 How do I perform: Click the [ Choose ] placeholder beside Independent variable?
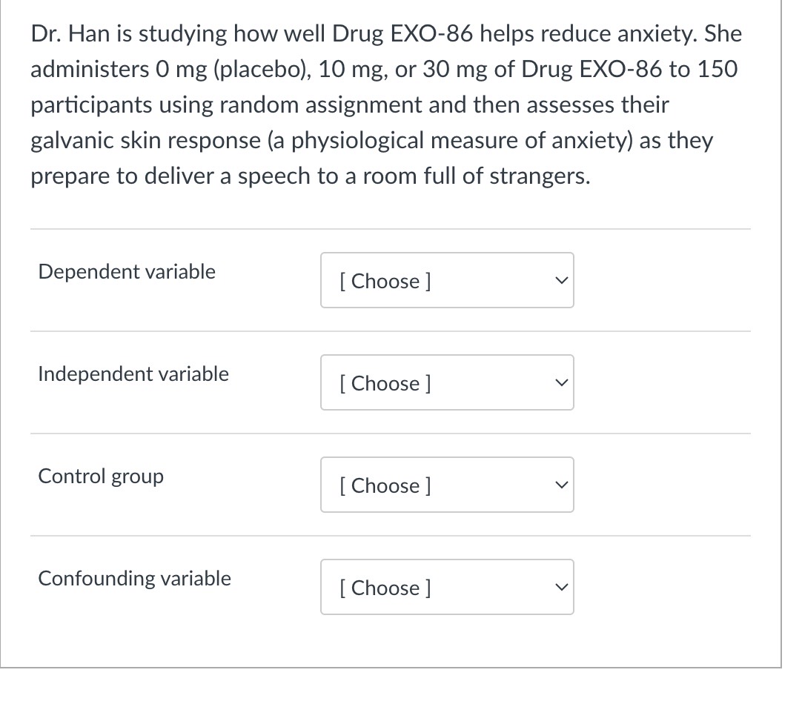pos(385,382)
